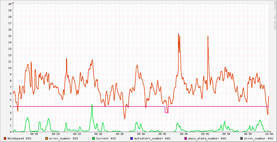277x142 pixels.
Task: Click the 09:45 time axis label
Action: (x=205, y=134)
